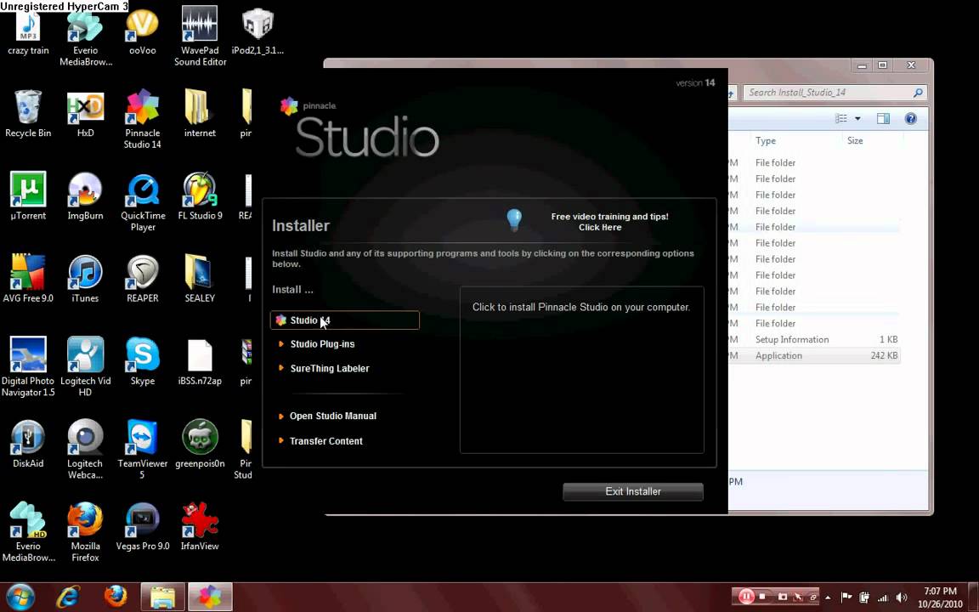Launch Internet Explorer from taskbar

[68, 597]
